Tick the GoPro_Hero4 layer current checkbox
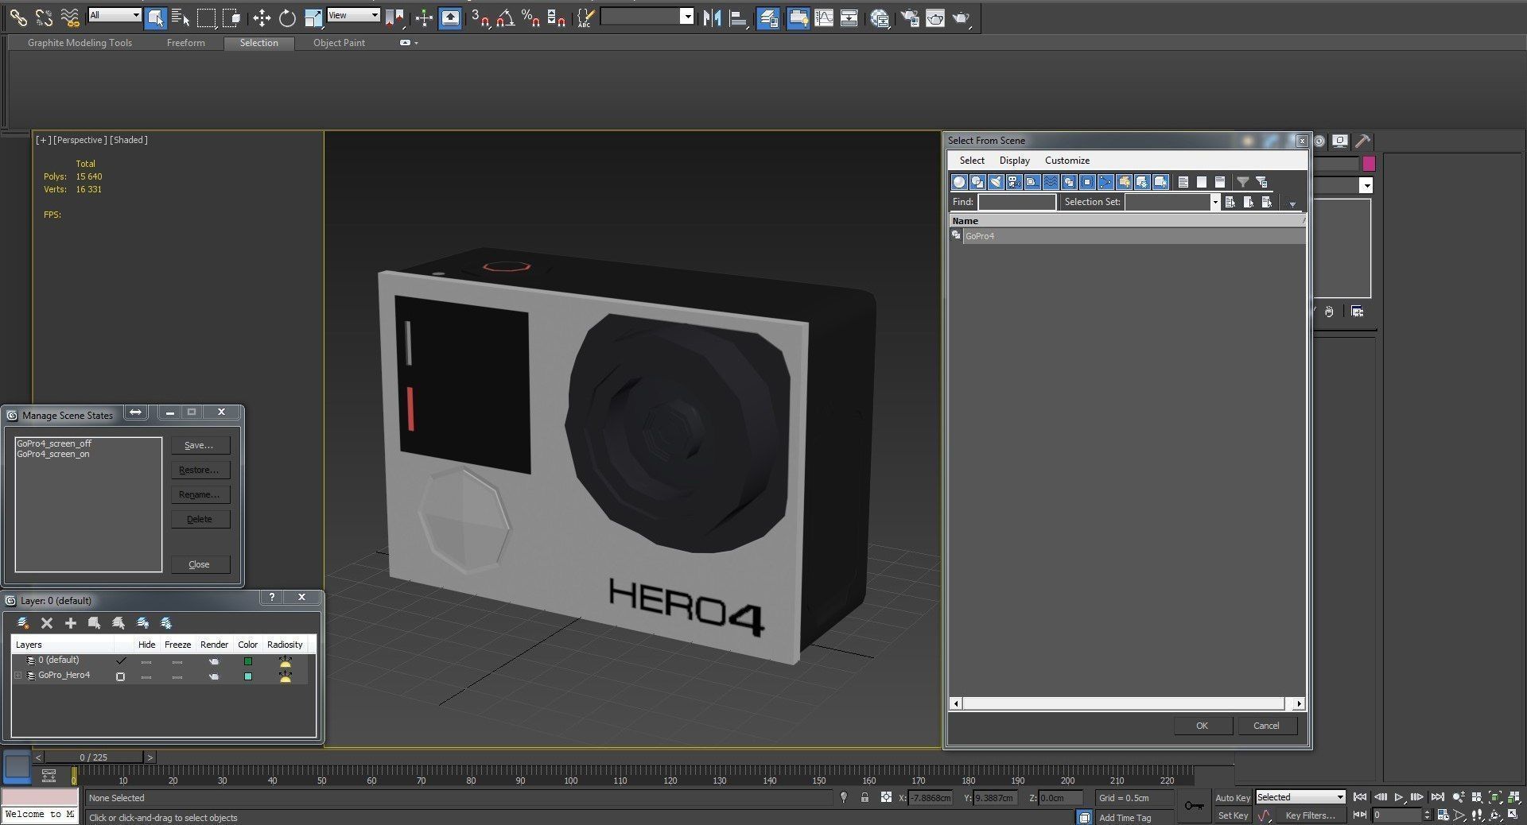This screenshot has height=825, width=1527. [121, 676]
